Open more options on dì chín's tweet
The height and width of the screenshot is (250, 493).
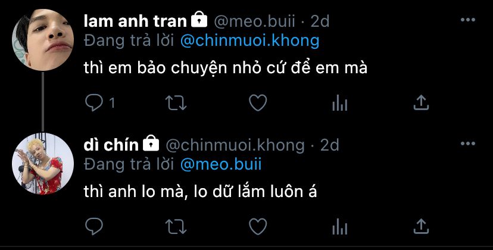tap(468, 143)
